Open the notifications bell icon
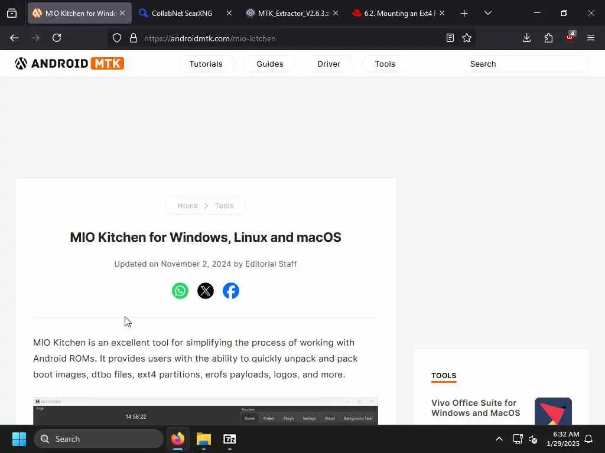Image resolution: width=605 pixels, height=453 pixels. click(588, 439)
